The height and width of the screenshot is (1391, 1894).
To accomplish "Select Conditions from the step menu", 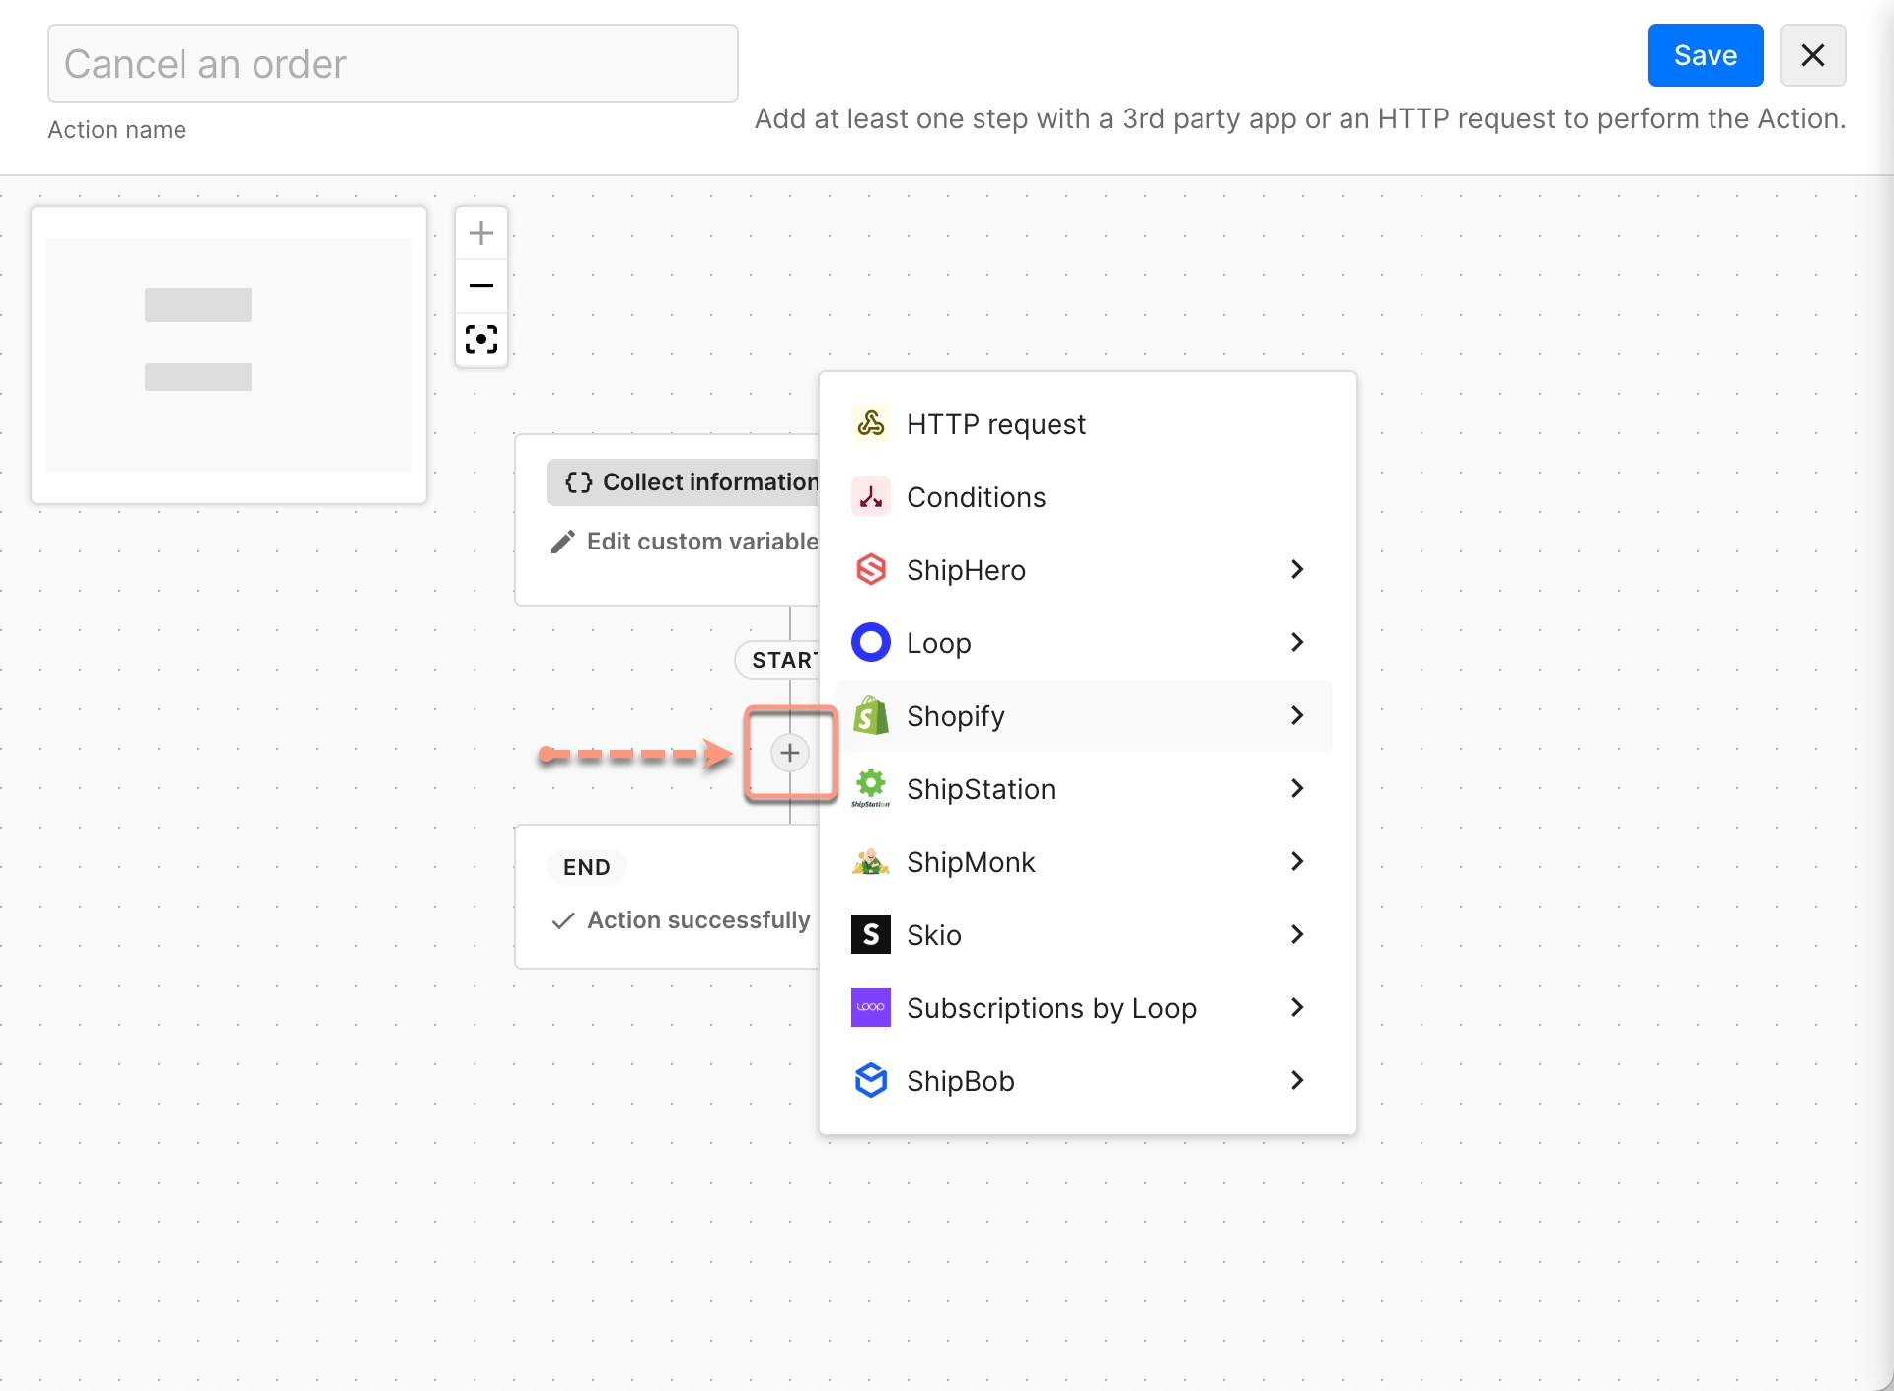I will pos(976,496).
